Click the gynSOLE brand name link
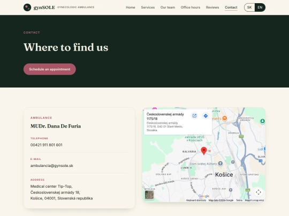The width and height of the screenshot is (289, 216). click(x=44, y=7)
